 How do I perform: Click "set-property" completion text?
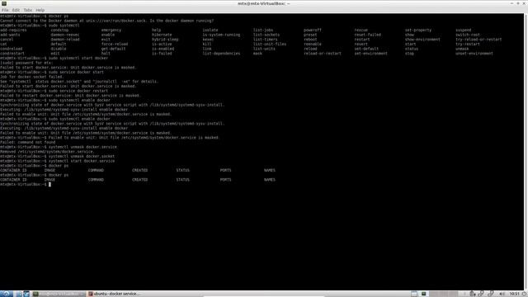(418, 30)
